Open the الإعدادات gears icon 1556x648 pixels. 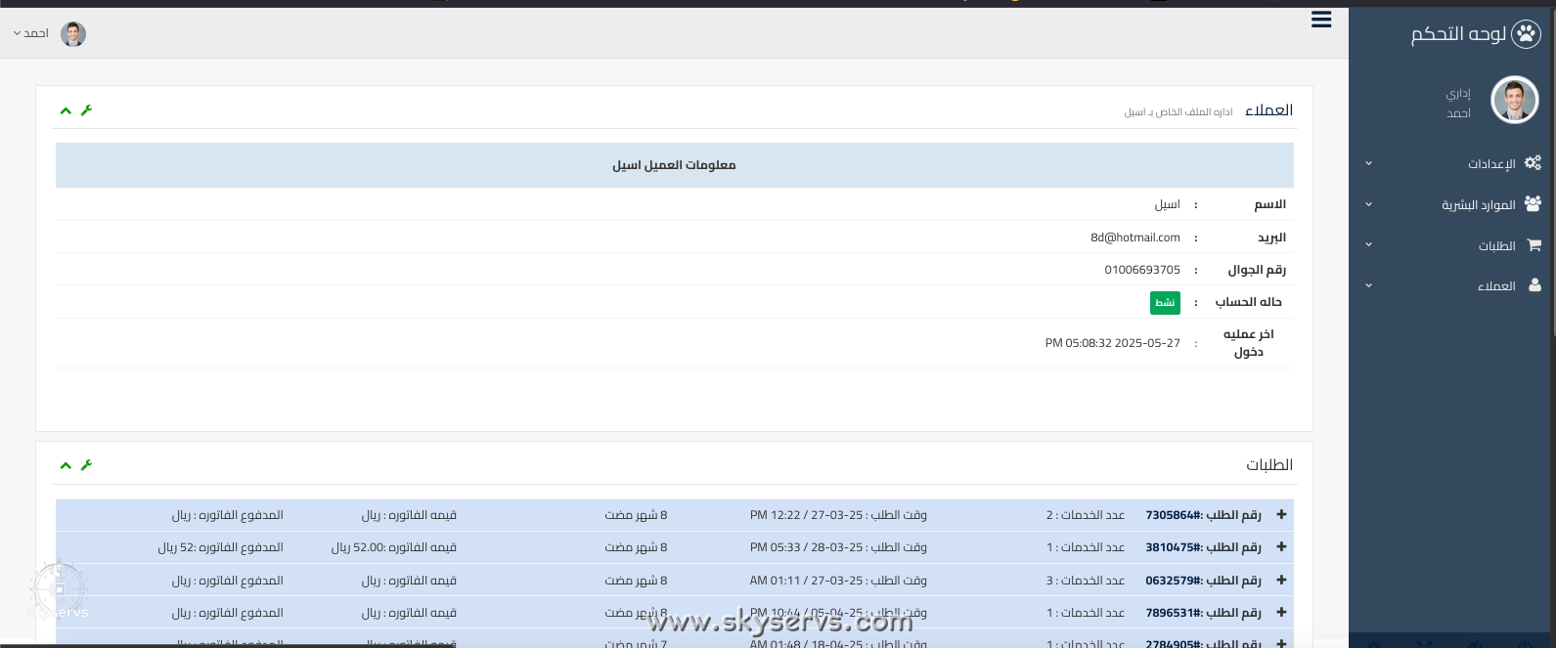[x=1533, y=163]
